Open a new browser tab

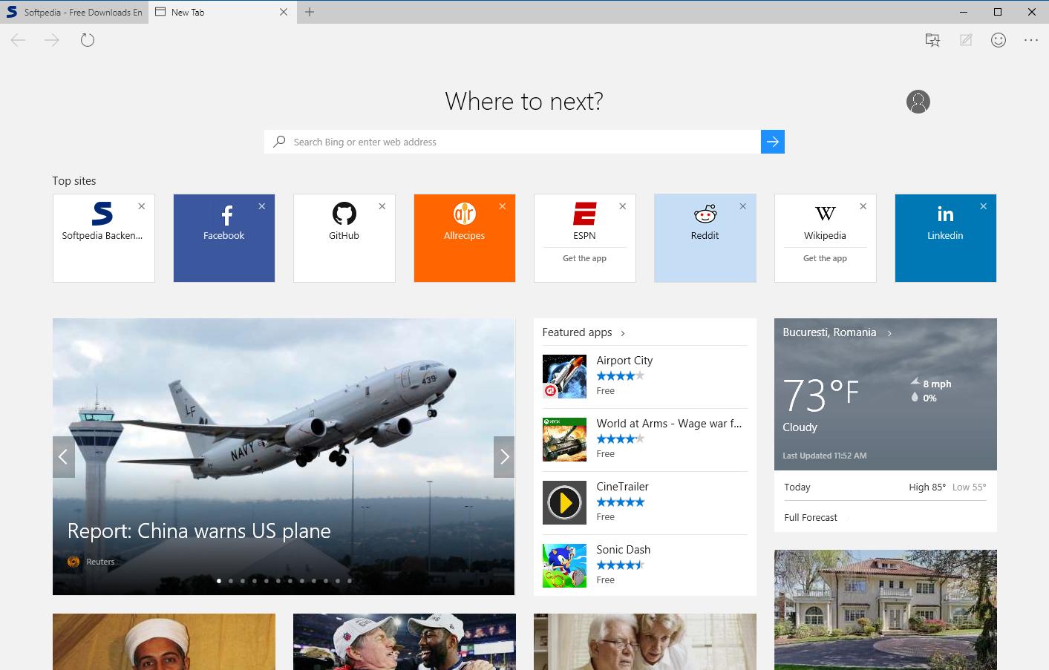coord(310,12)
